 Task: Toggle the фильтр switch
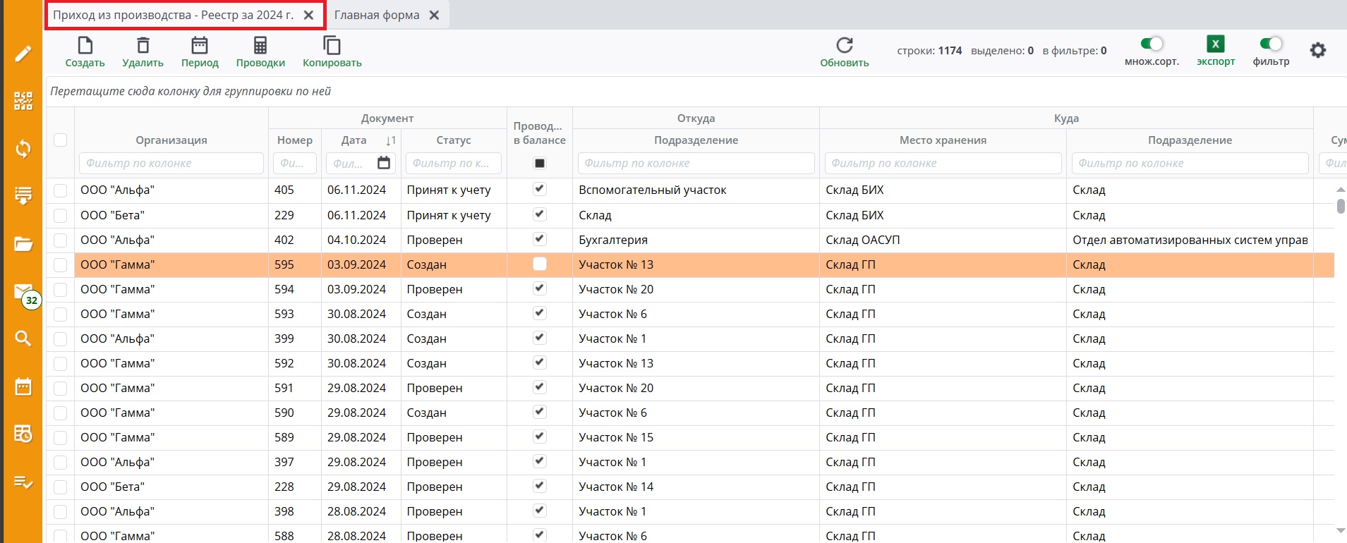(x=1271, y=44)
